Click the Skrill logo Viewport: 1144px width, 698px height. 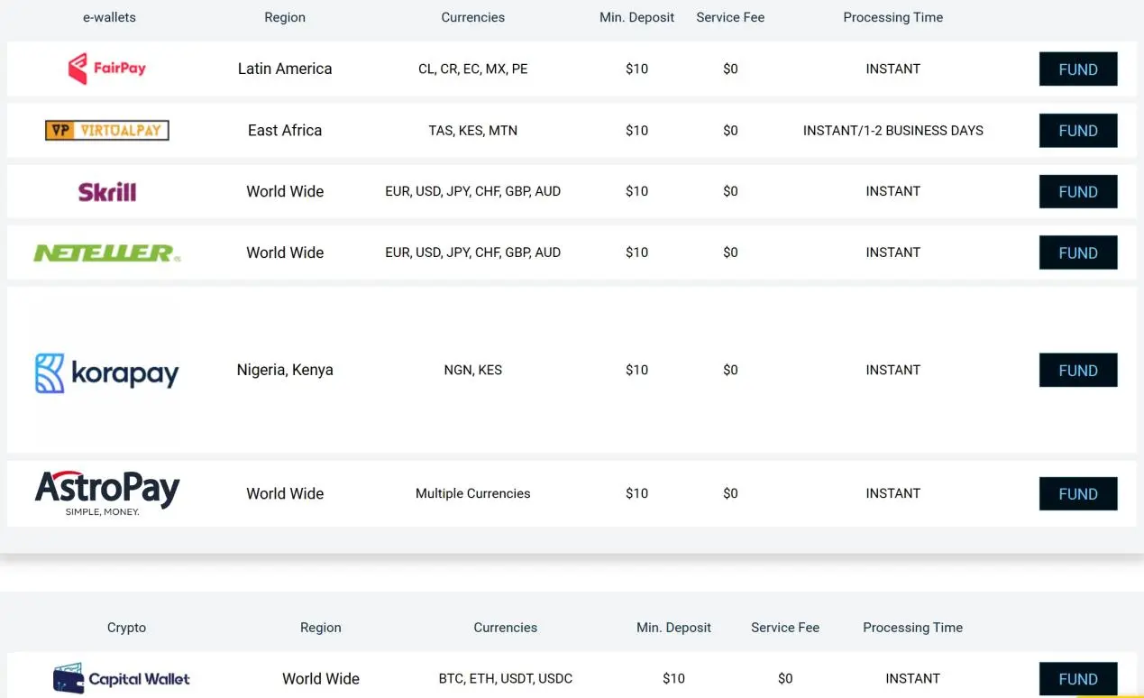point(107,191)
